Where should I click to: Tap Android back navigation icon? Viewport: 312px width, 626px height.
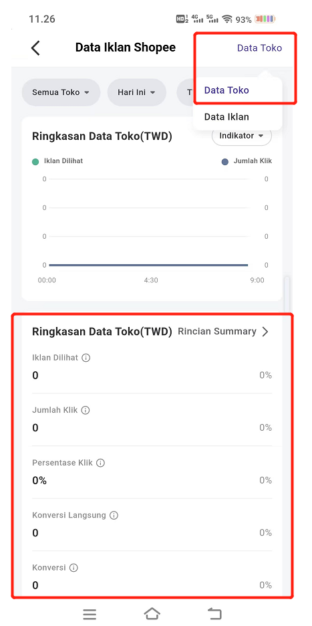point(214,613)
